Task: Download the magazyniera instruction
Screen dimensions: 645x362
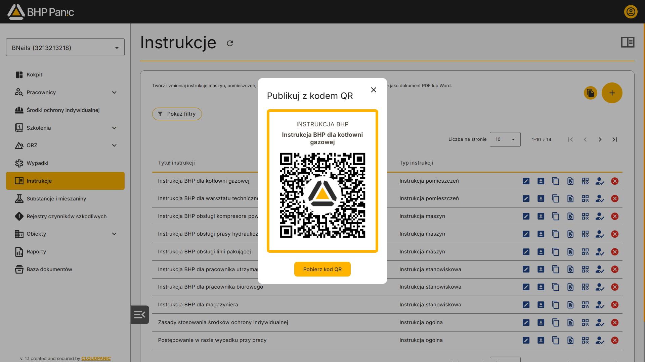Action: point(541,305)
